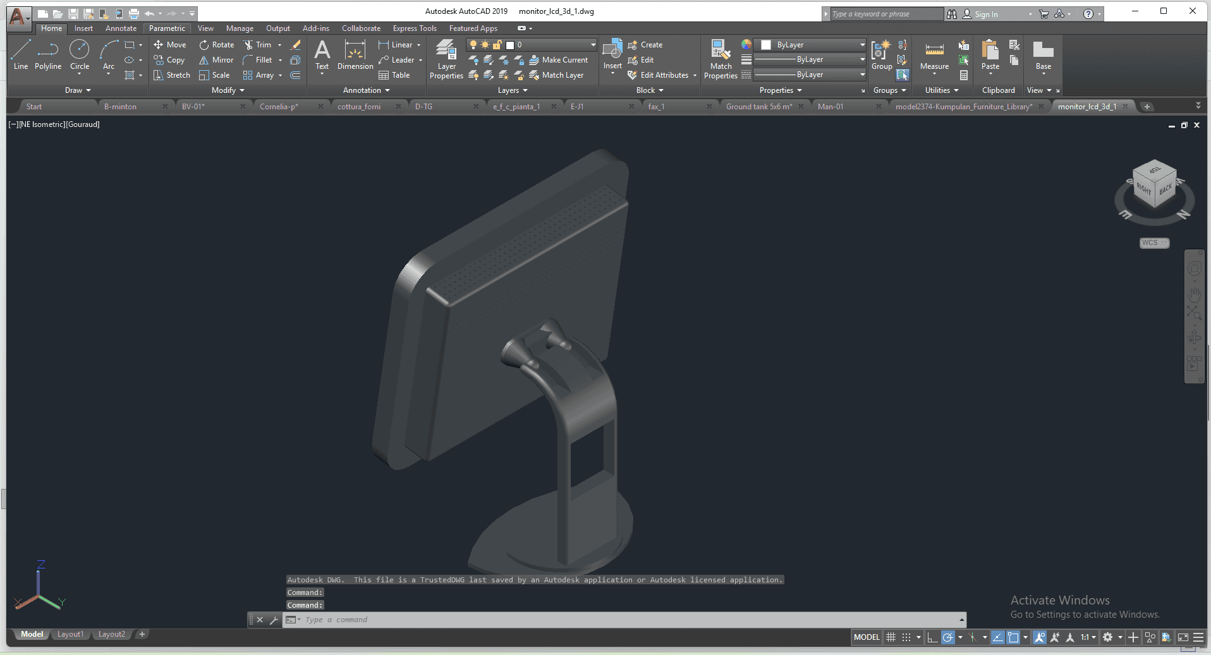Pick the Circle tool in the Draw panel
This screenshot has width=1211, height=655.
80,55
